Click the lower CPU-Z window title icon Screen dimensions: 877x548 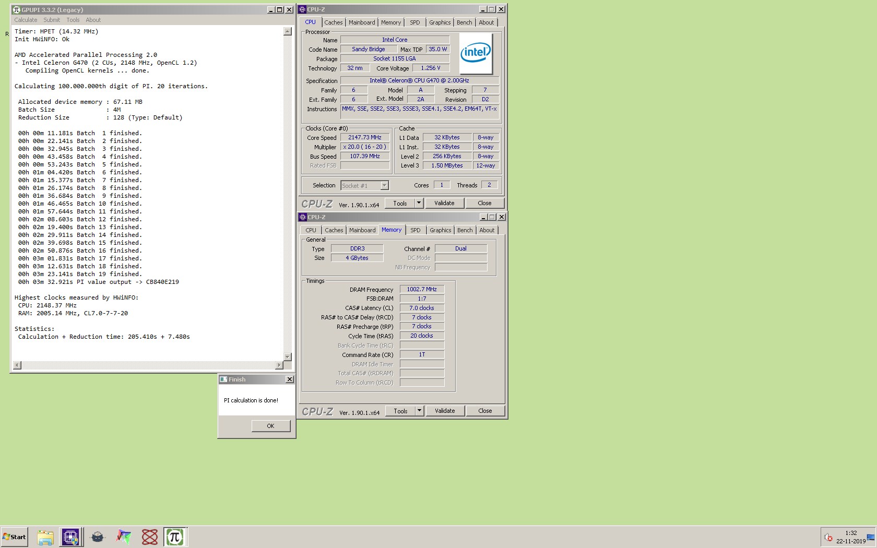(x=303, y=217)
